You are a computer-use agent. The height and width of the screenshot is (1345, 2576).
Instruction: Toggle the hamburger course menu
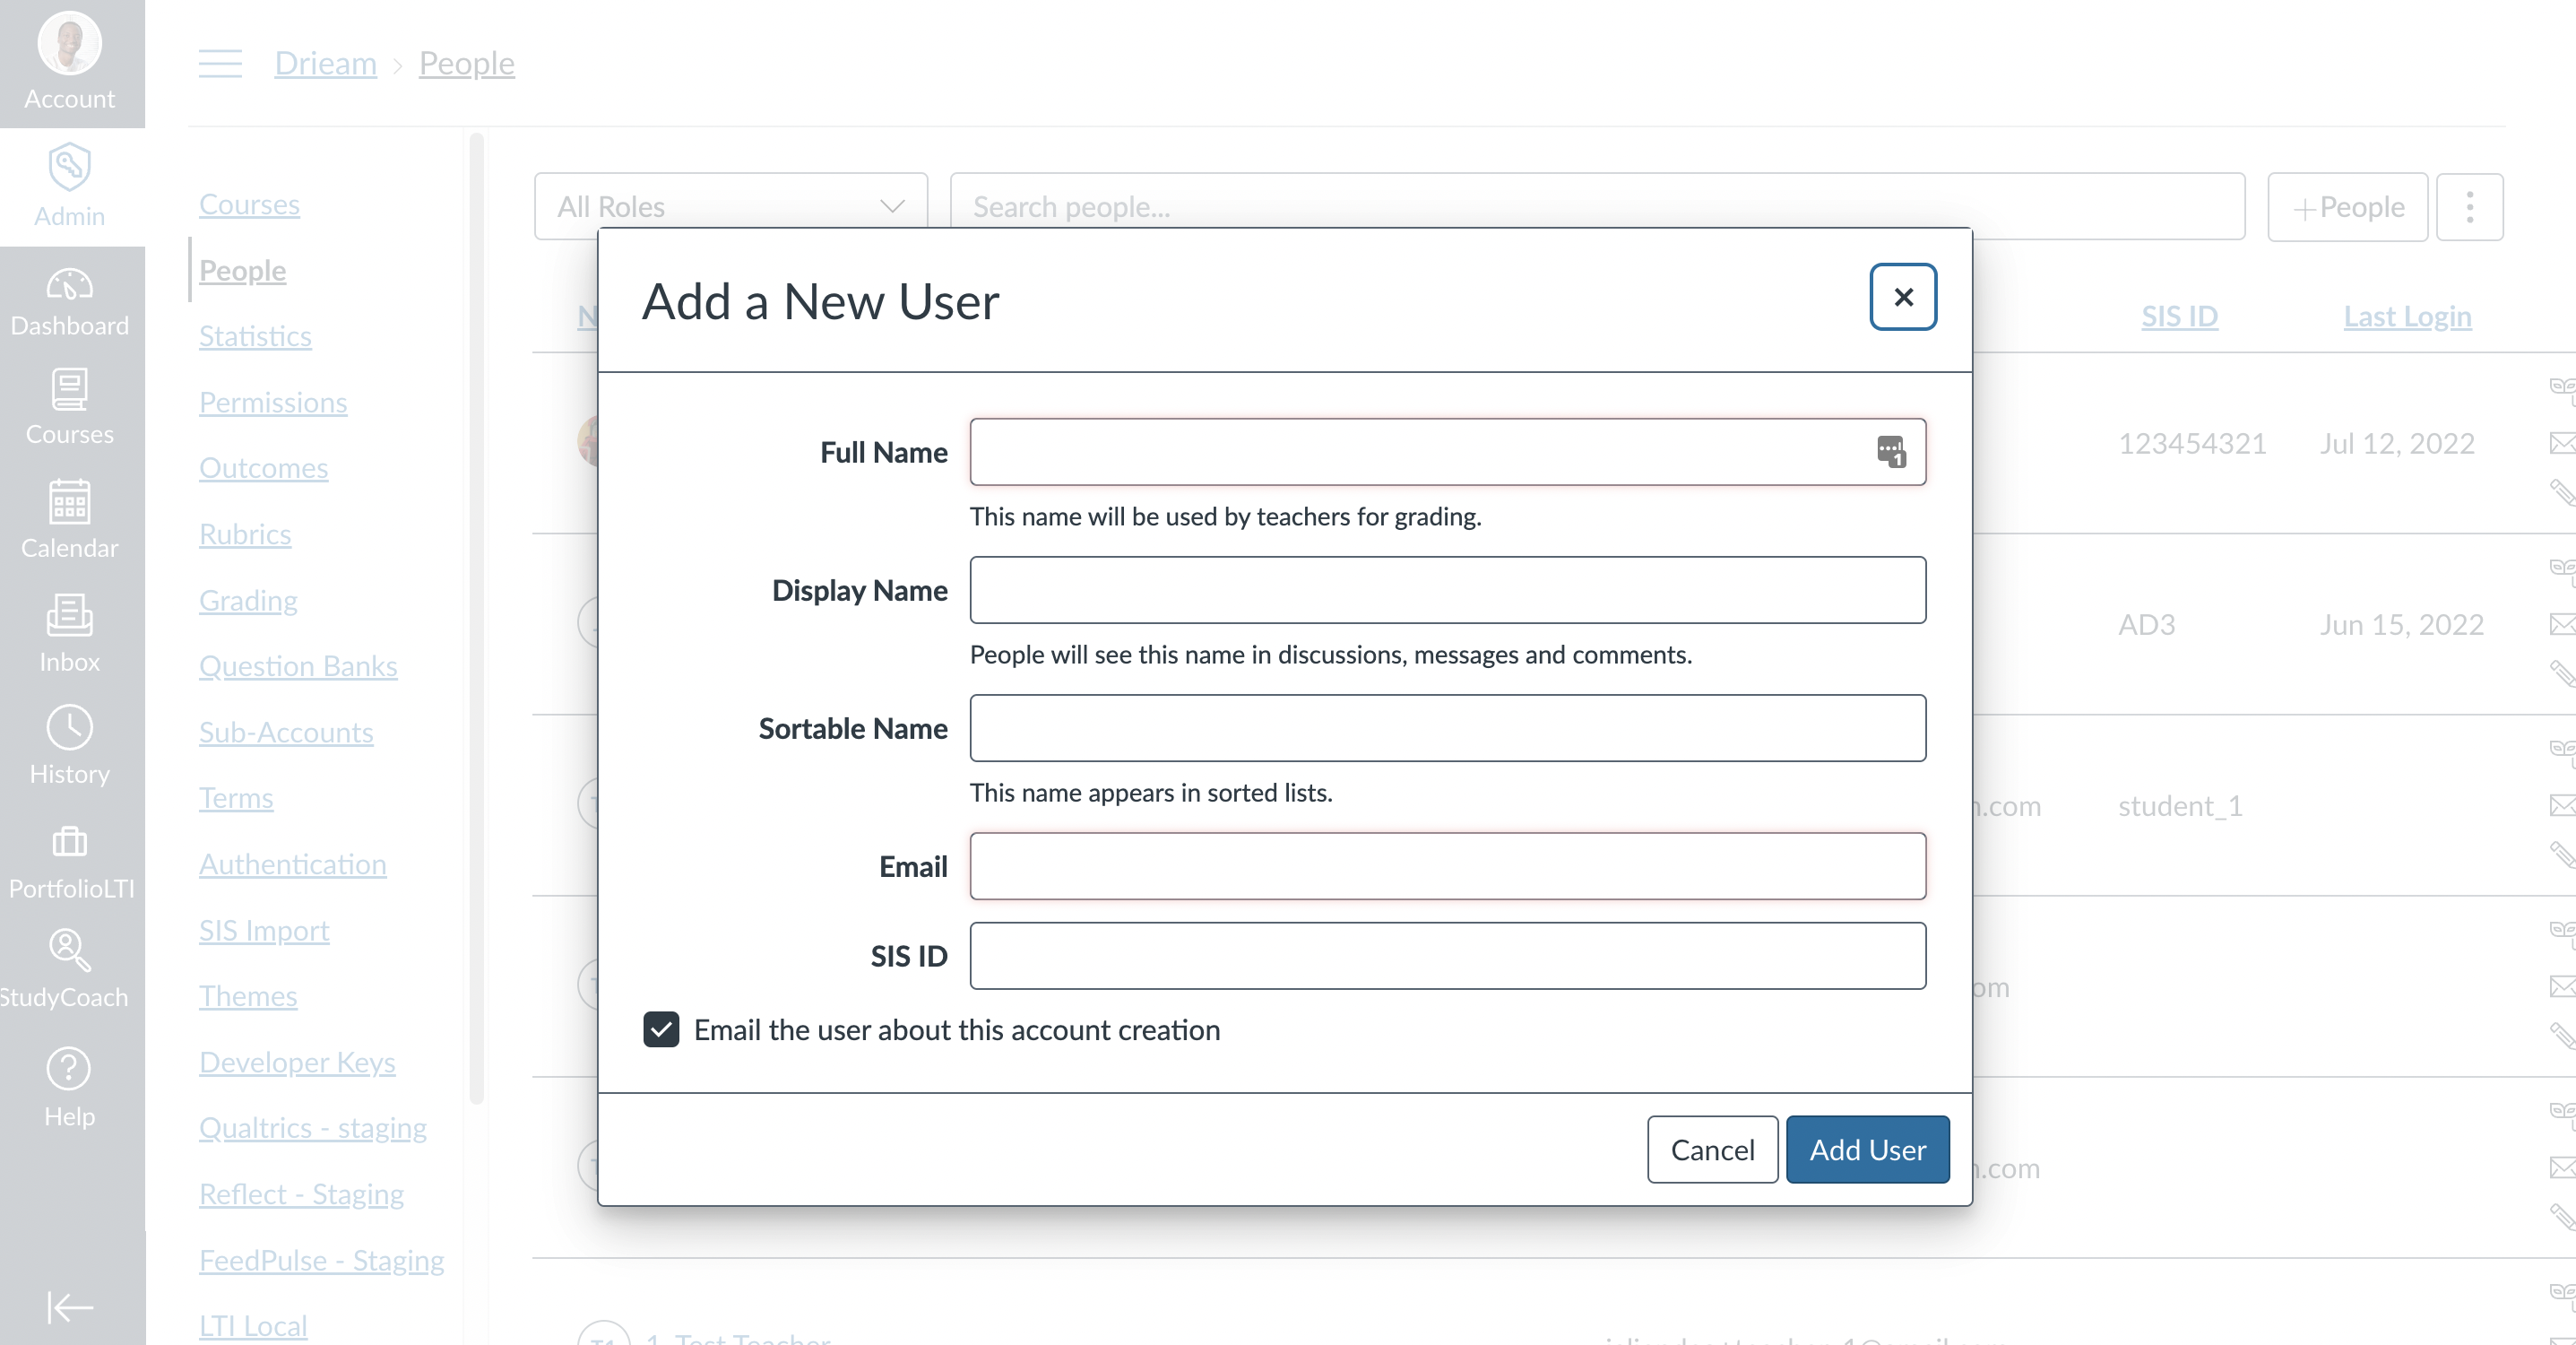(220, 63)
